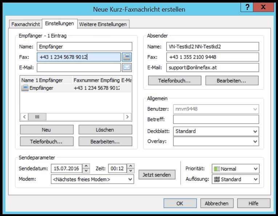Click the phonebook icon beside the Fax field
The image size is (278, 216).
[x=127, y=57]
